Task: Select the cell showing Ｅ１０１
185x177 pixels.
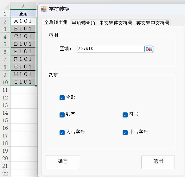Action: click(23, 52)
